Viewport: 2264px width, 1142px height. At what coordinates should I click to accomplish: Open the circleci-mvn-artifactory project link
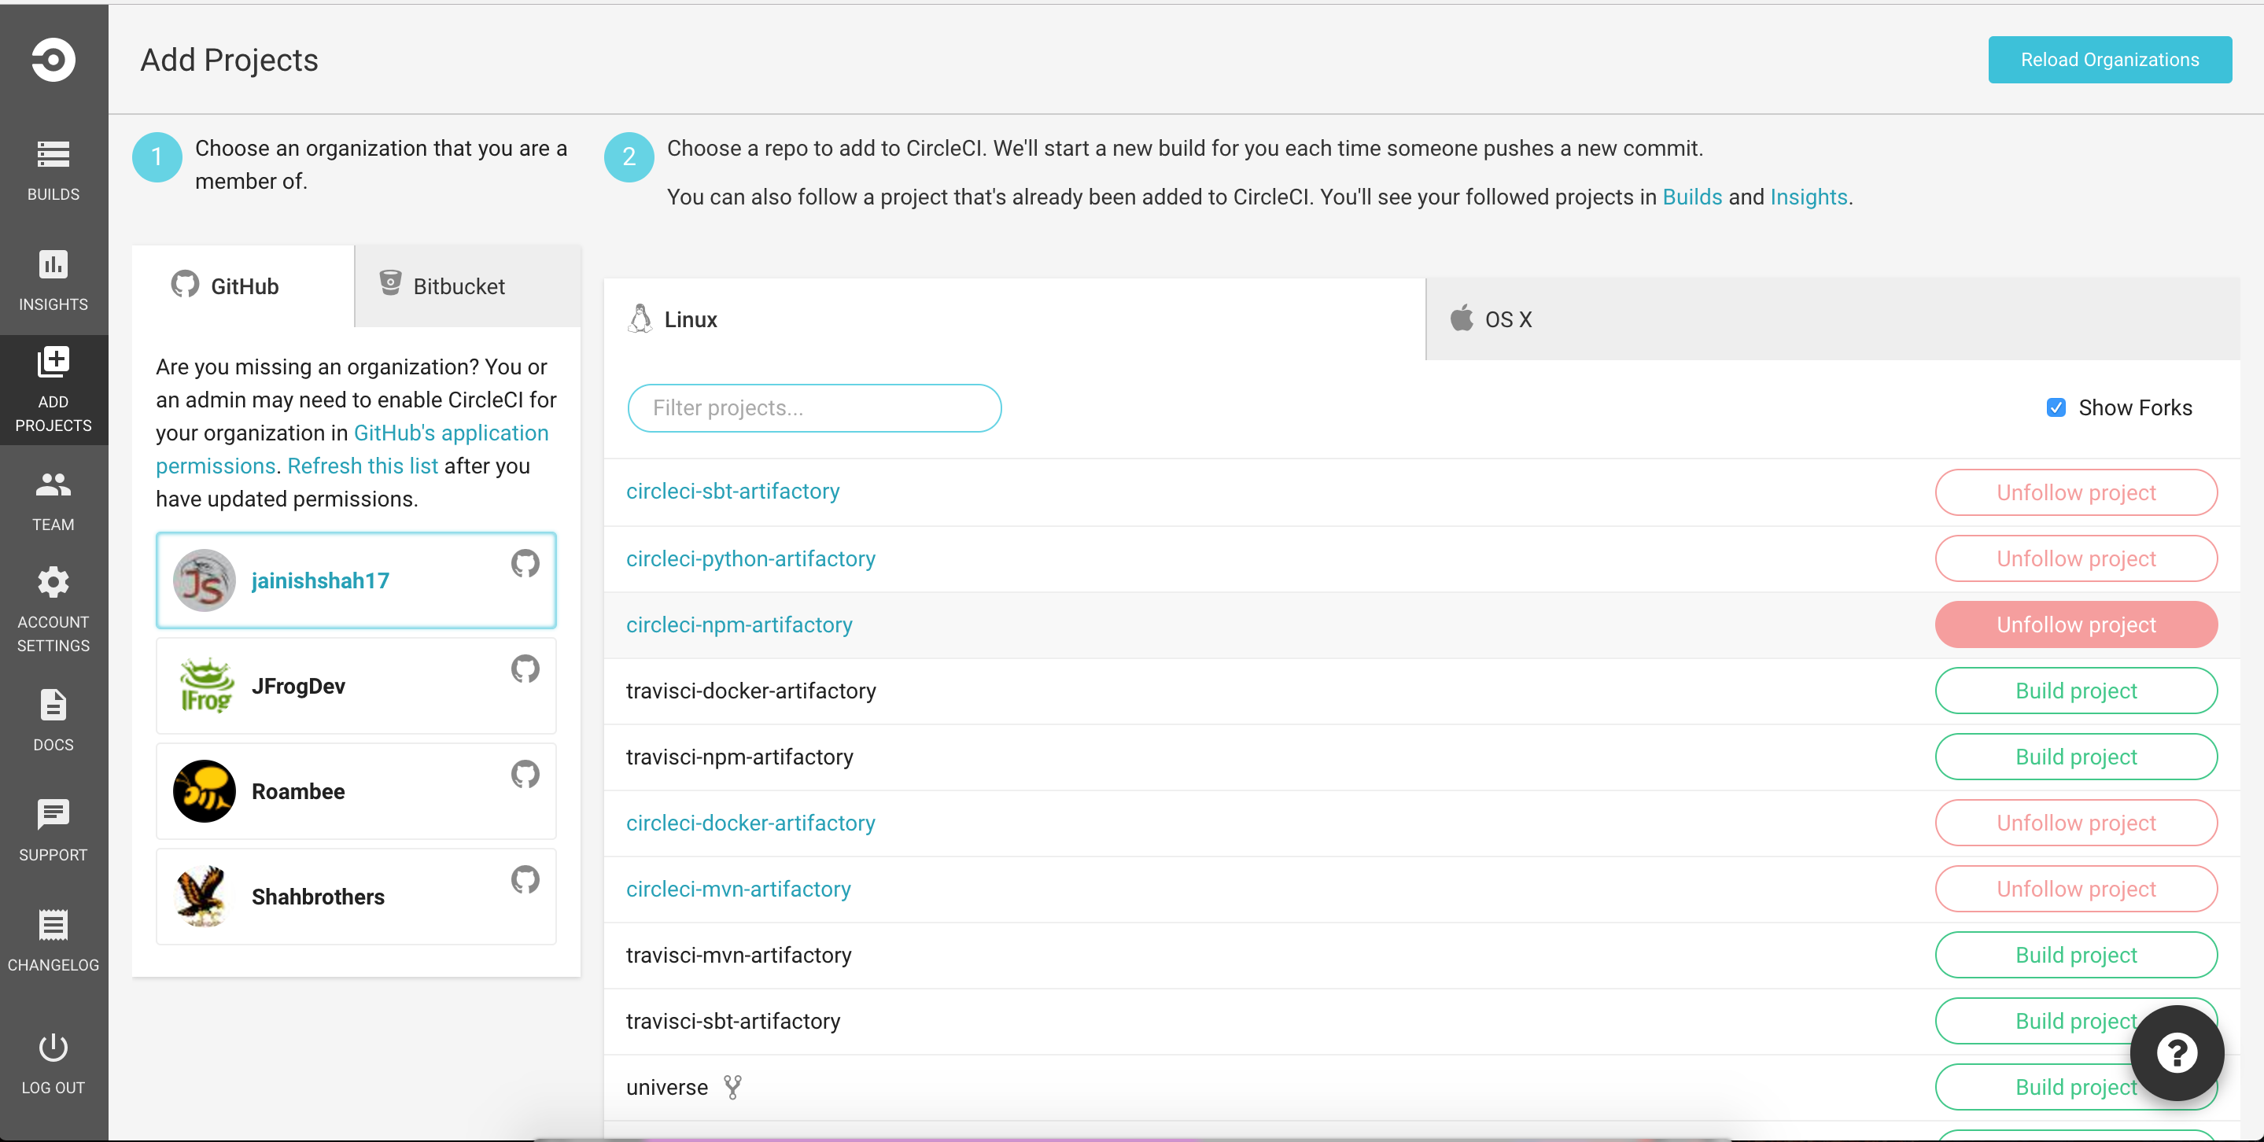click(737, 889)
